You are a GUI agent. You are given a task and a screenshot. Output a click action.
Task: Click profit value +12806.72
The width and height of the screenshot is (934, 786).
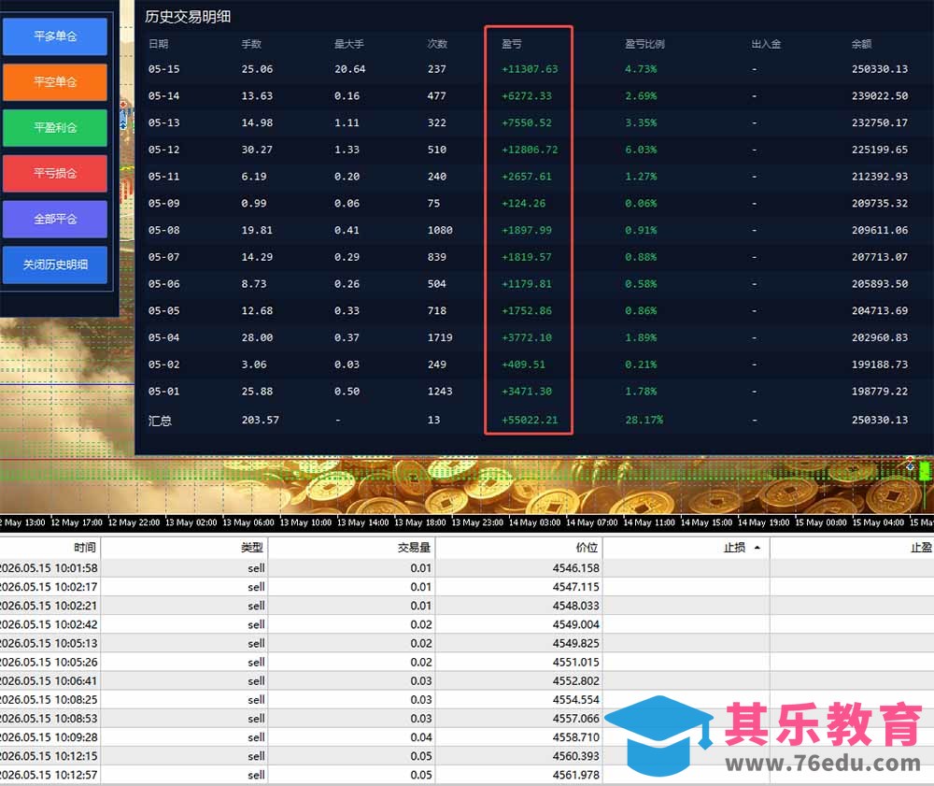[x=530, y=150]
